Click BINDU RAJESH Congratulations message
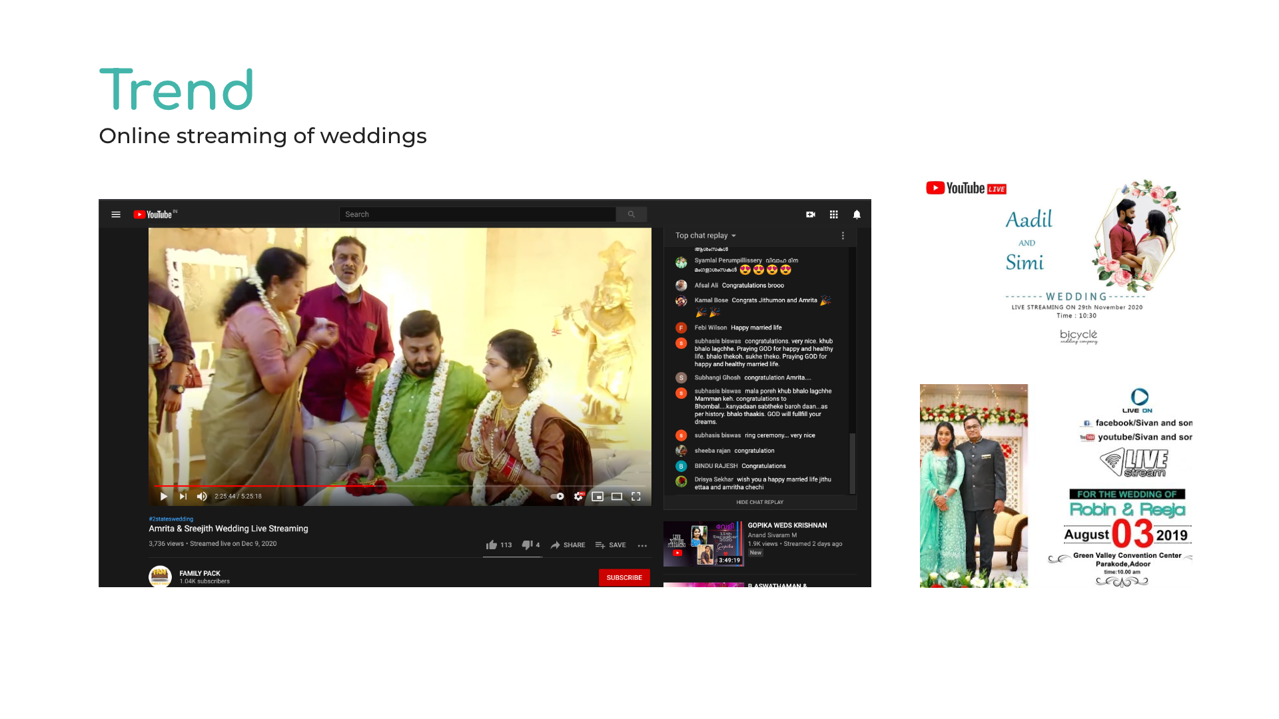 tap(740, 466)
